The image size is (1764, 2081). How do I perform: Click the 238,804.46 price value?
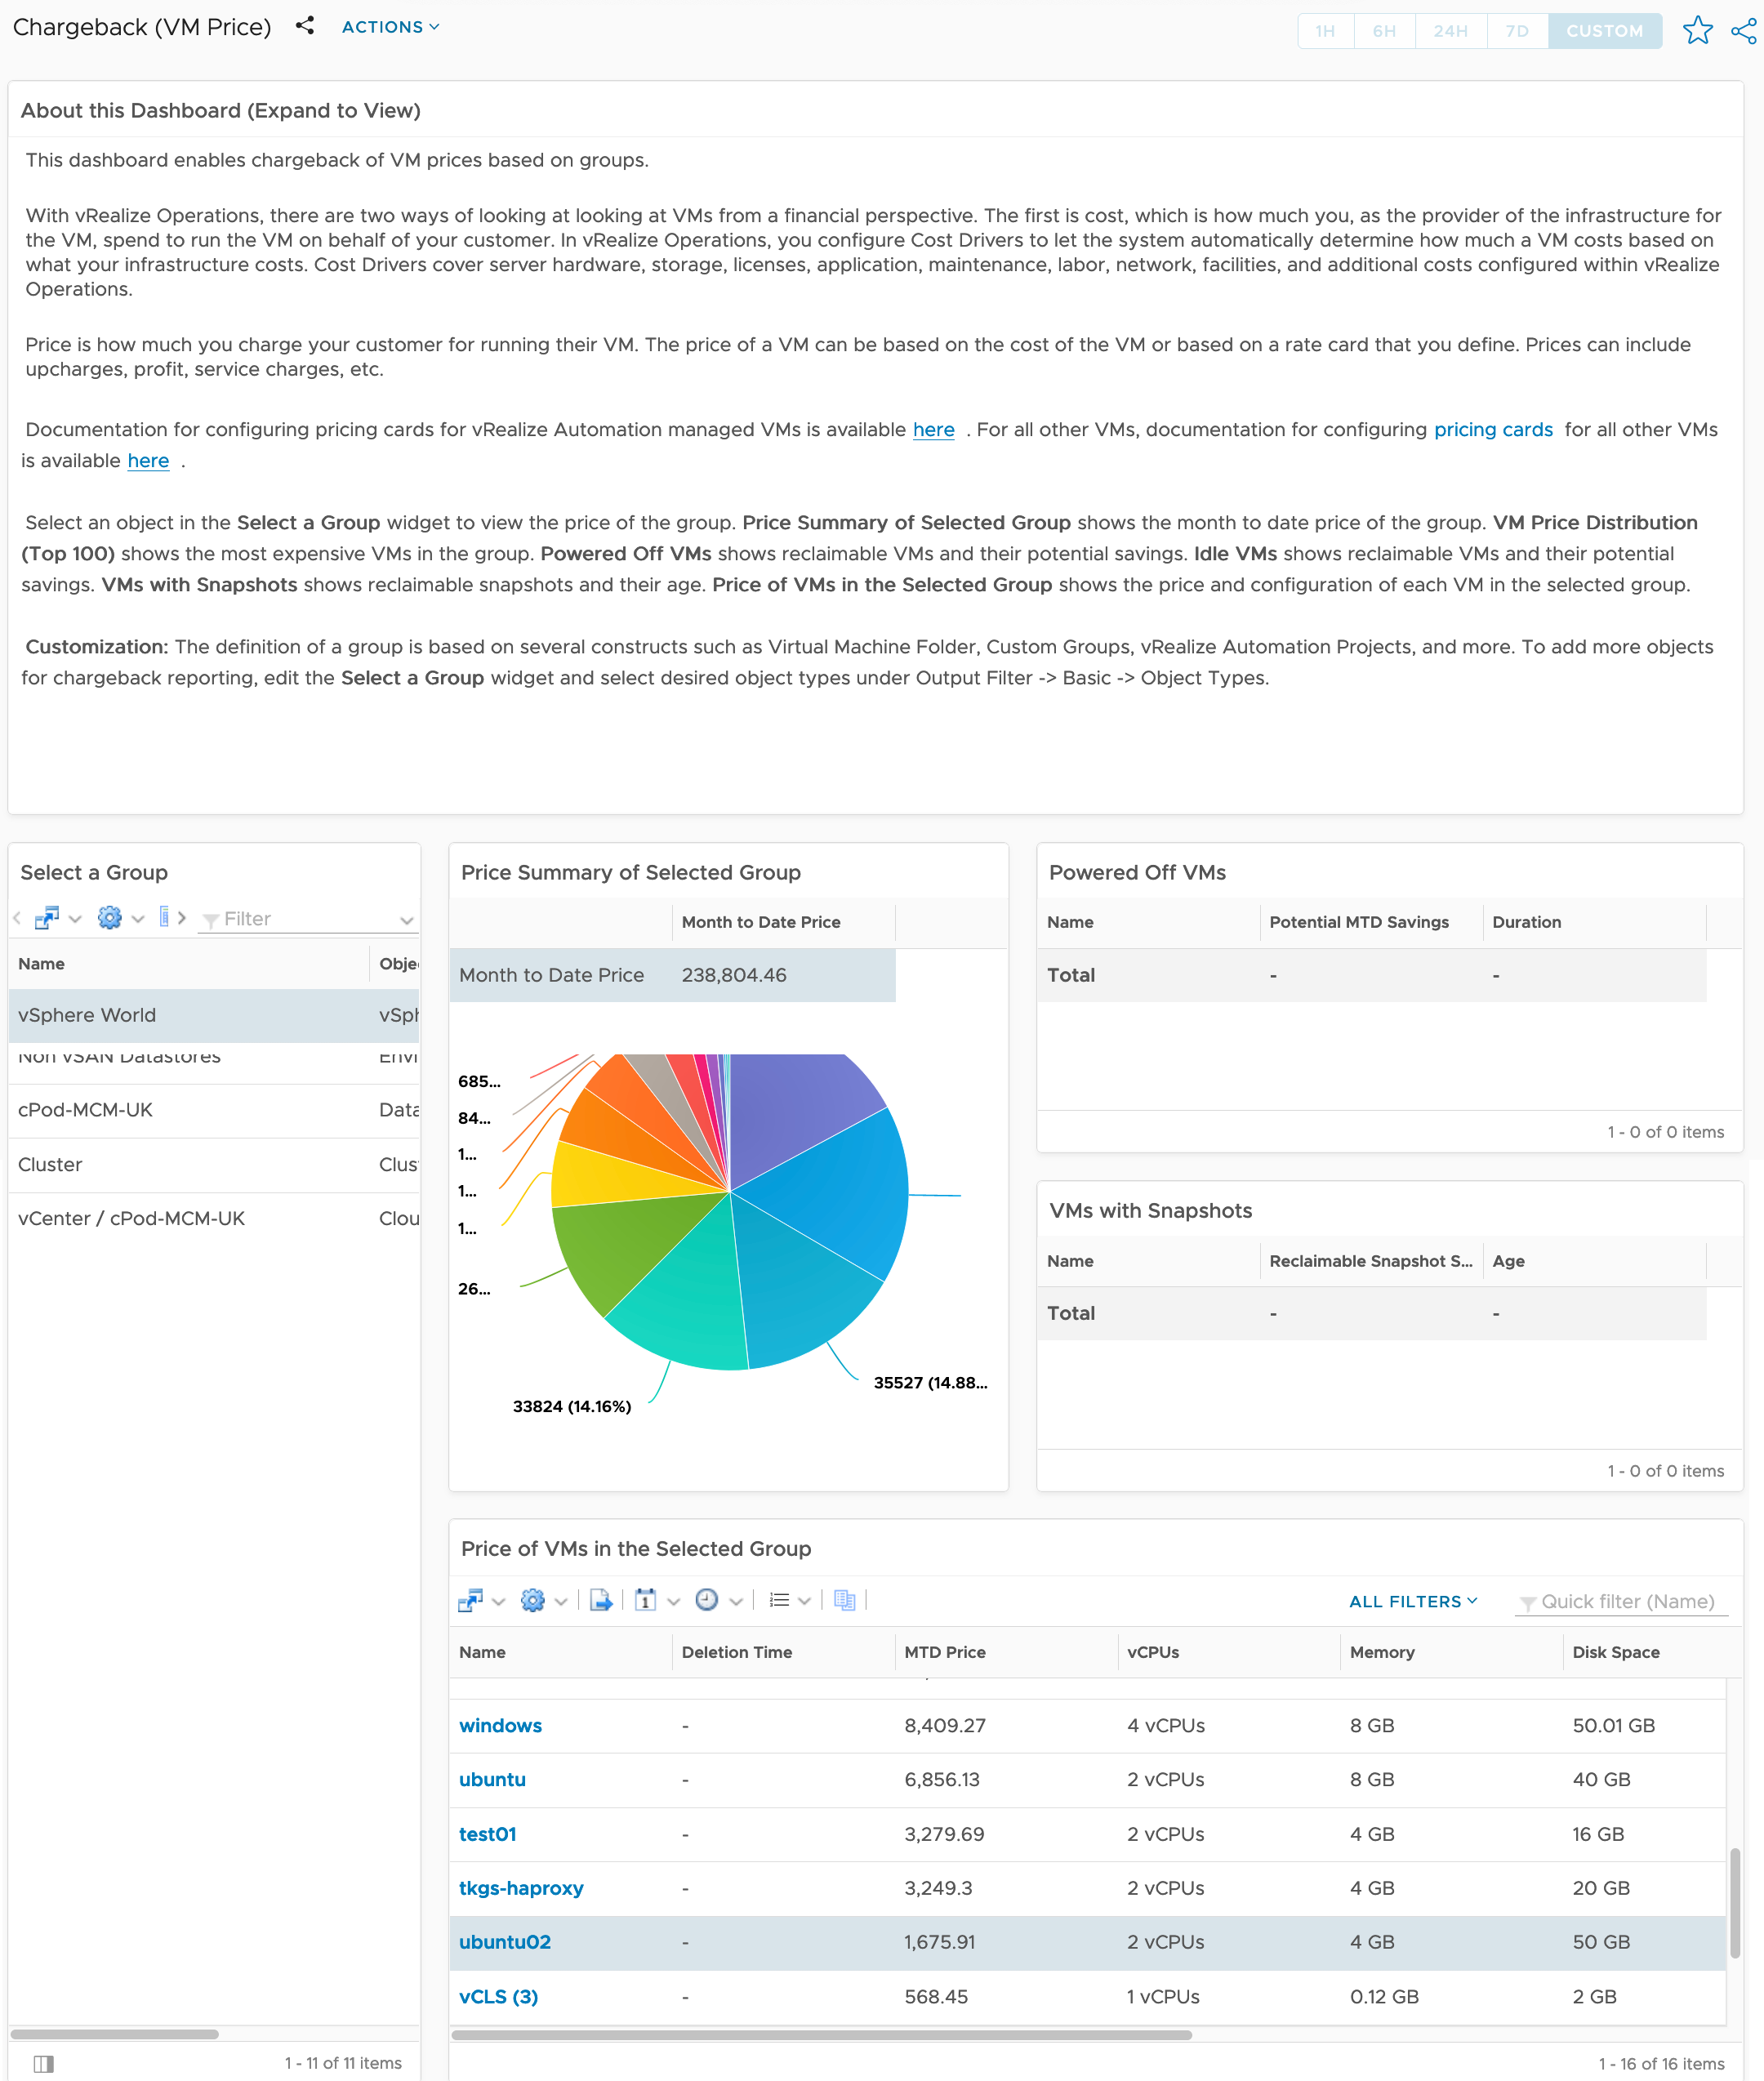[734, 976]
